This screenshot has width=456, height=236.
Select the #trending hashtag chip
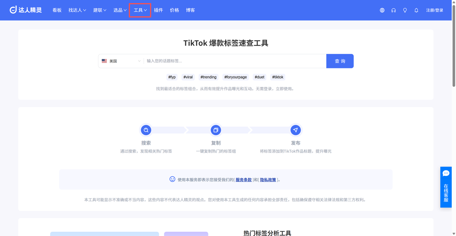[208, 77]
